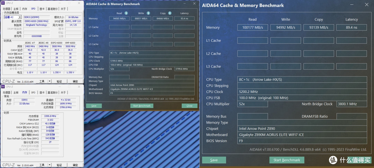Click the 确定 button in the upper CPU-Z window
Image resolution: width=374 pixels, height=168 pixels.
(x=75, y=81)
